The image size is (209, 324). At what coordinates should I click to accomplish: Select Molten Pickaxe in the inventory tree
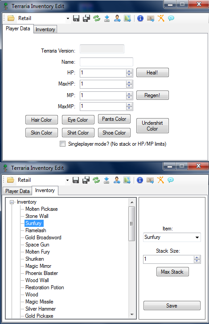point(41,209)
